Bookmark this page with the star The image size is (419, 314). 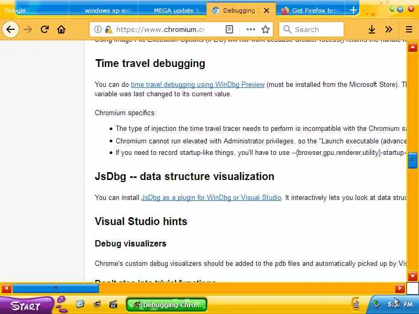coord(266,29)
